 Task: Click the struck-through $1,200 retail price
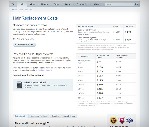[116, 32]
